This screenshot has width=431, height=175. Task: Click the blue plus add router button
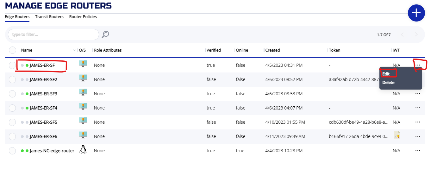point(416,13)
